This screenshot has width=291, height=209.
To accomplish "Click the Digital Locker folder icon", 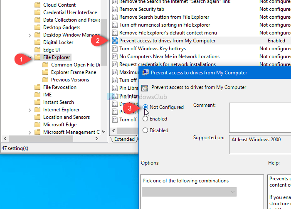I will tap(37, 42).
